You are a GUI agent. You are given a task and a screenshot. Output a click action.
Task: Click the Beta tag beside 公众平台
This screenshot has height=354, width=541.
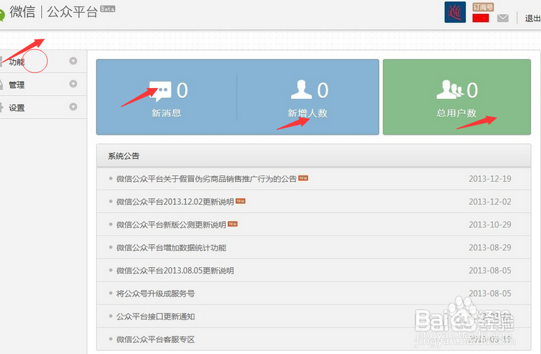108,9
